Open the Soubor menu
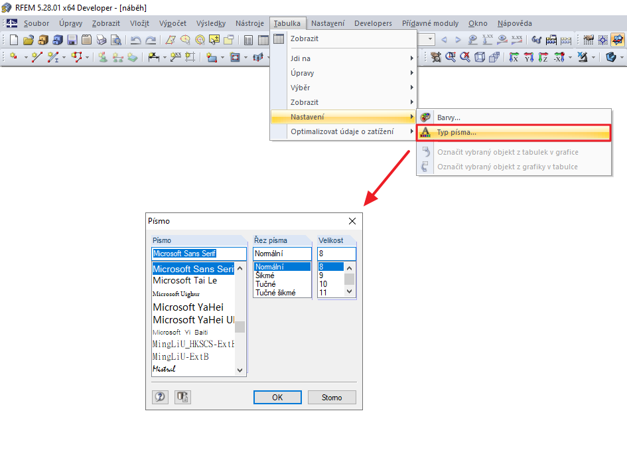 [x=36, y=23]
